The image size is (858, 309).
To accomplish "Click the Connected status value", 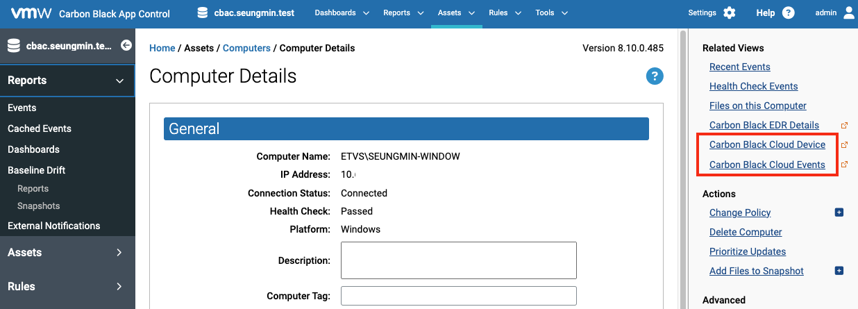I will (x=364, y=193).
